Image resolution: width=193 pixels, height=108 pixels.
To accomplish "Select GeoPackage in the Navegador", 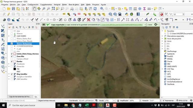I will [172, 51].
